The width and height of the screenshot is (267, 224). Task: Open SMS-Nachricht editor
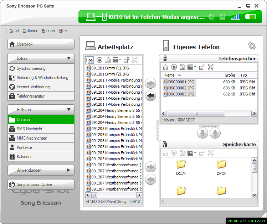pyautogui.click(x=41, y=129)
